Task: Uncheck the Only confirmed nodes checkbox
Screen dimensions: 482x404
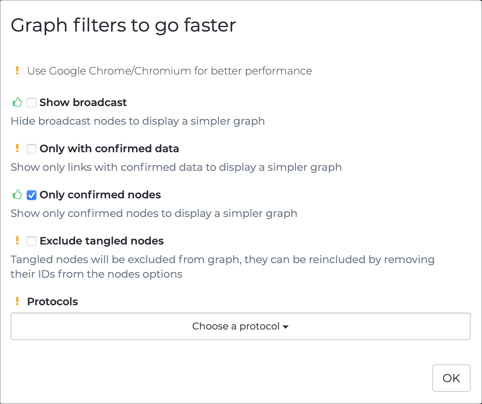Action: [x=32, y=195]
